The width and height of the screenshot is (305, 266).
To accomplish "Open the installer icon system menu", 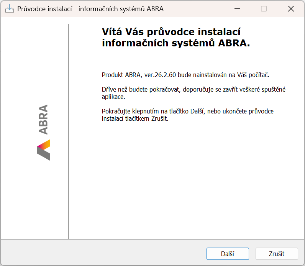I will tap(10, 9).
